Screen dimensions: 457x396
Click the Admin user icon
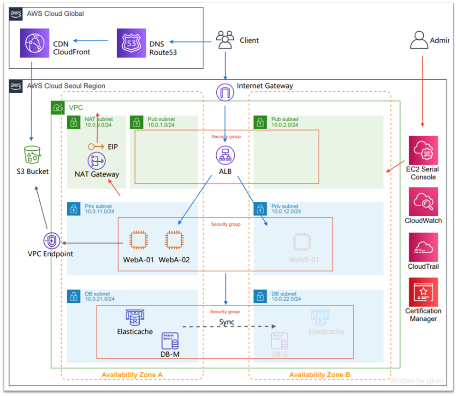pyautogui.click(x=419, y=41)
